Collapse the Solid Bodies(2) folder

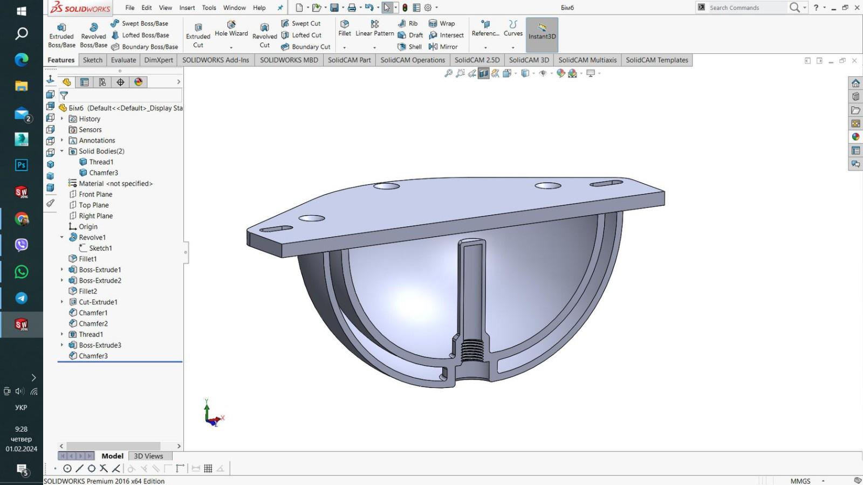point(62,151)
